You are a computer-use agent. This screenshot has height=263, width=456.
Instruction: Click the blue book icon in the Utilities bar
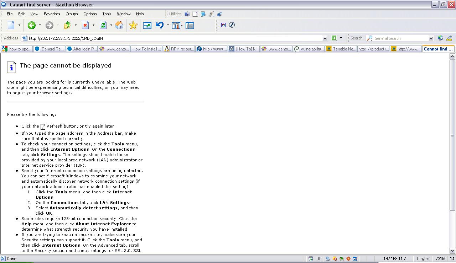pos(203,14)
